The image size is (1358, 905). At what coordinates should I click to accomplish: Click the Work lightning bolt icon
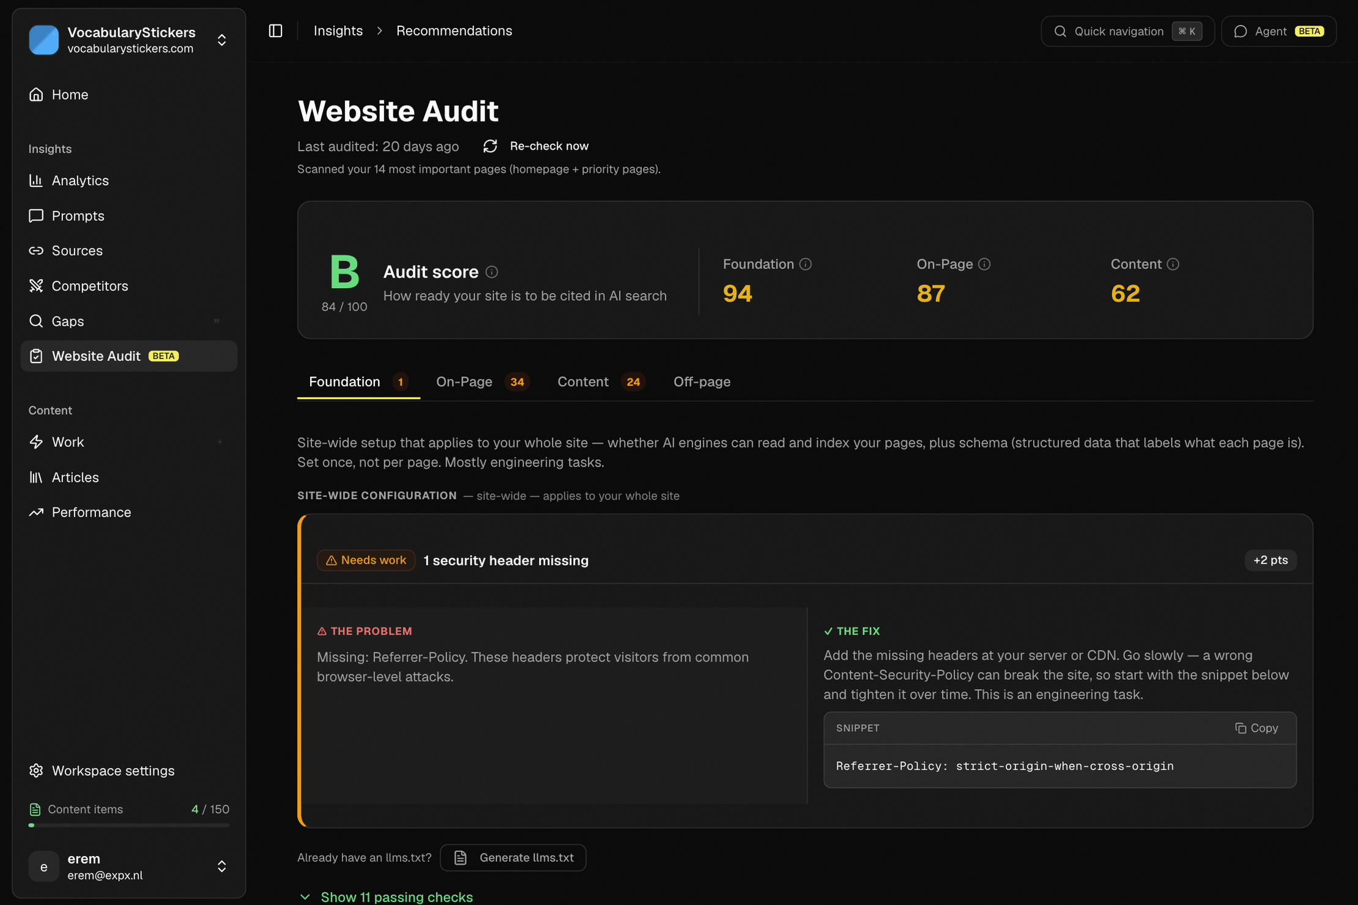coord(36,442)
